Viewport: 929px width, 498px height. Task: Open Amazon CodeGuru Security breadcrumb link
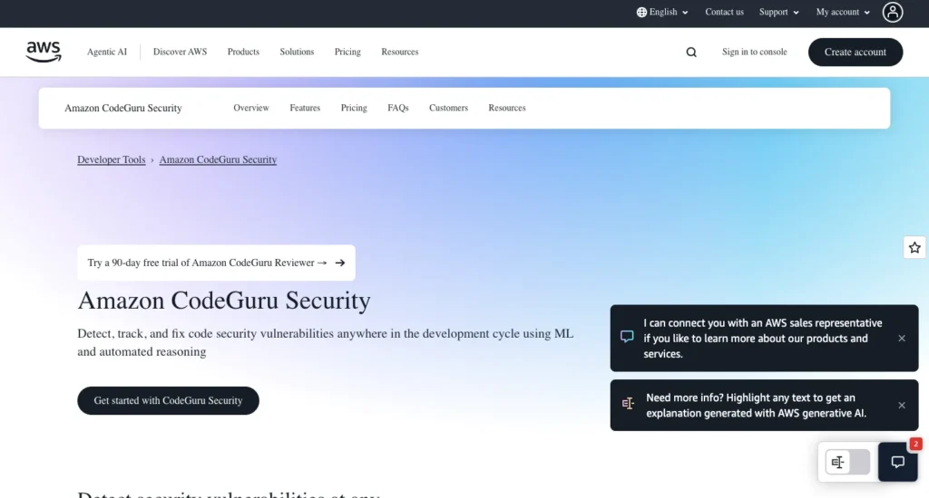point(218,159)
